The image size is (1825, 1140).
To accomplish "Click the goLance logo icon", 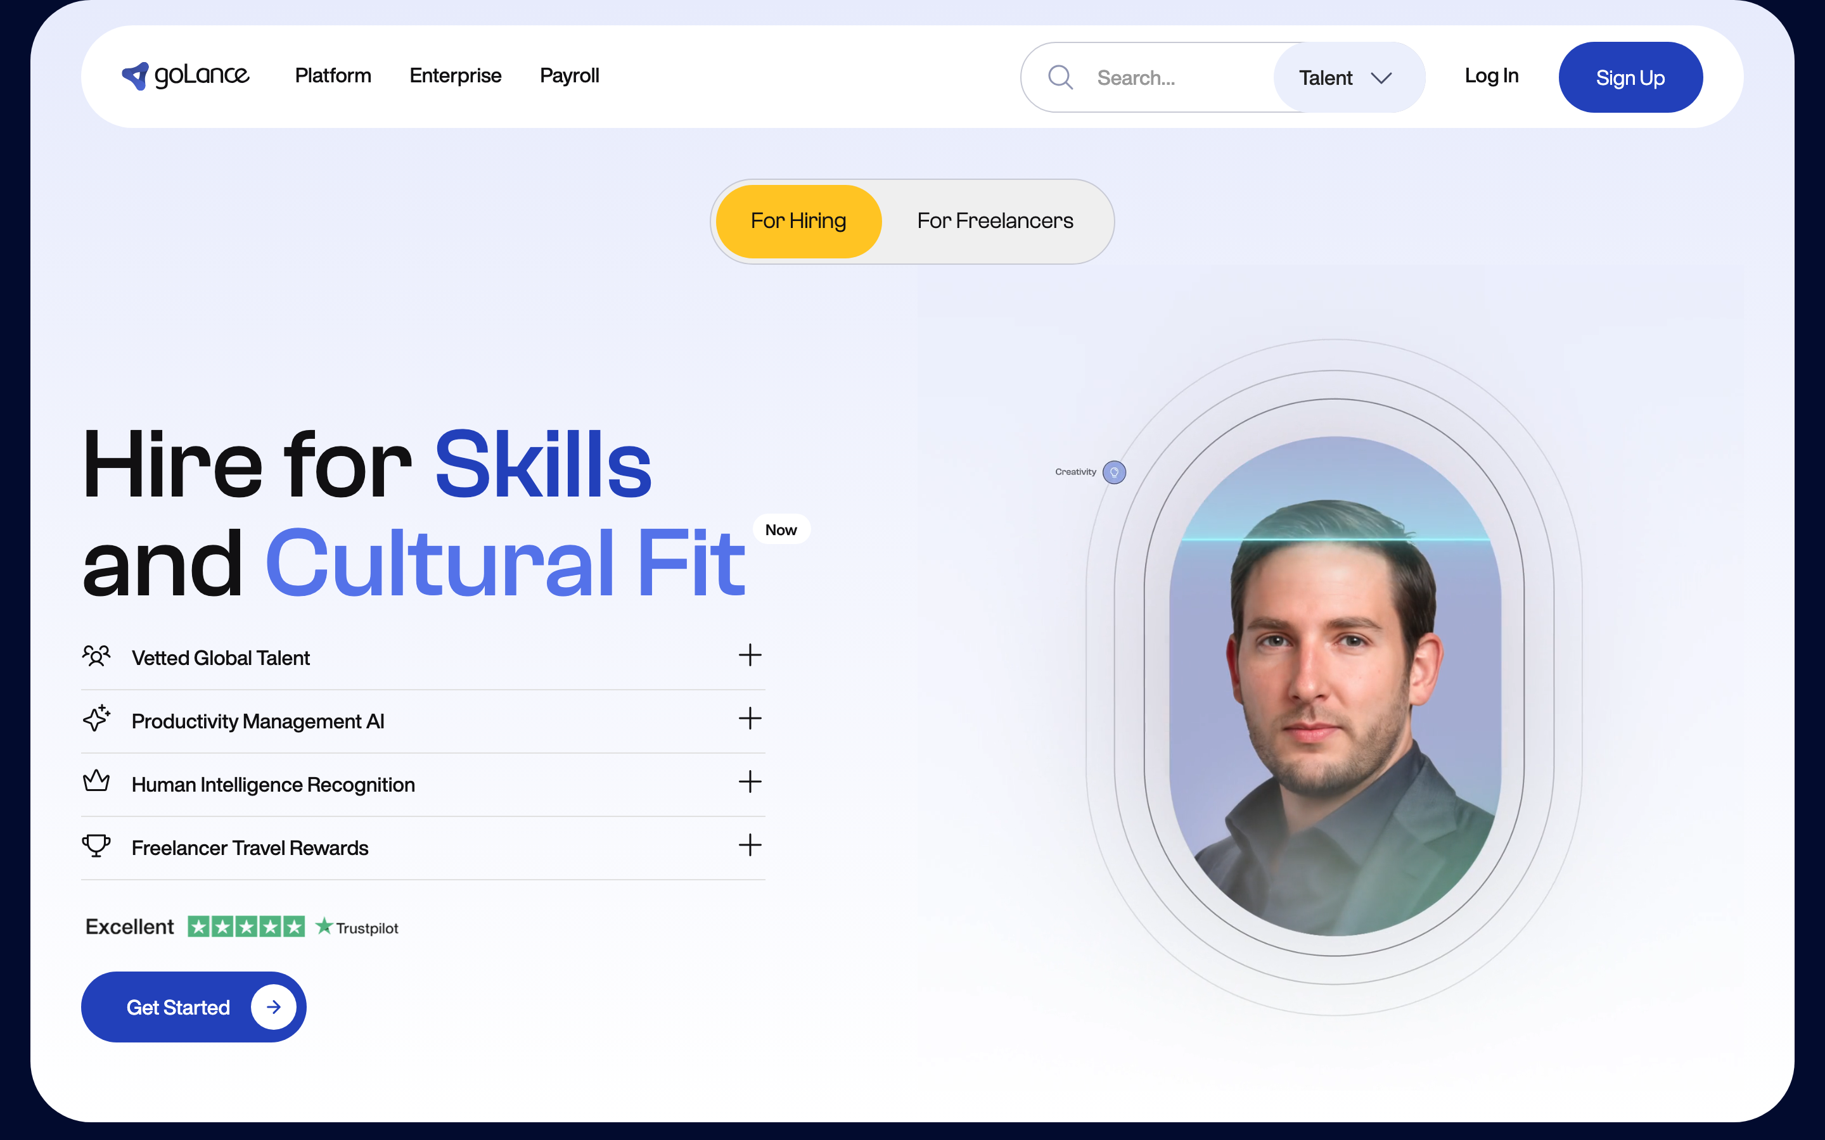I will [136, 76].
